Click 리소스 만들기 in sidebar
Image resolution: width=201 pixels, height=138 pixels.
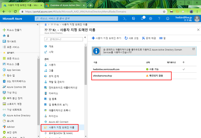coord(12,30)
